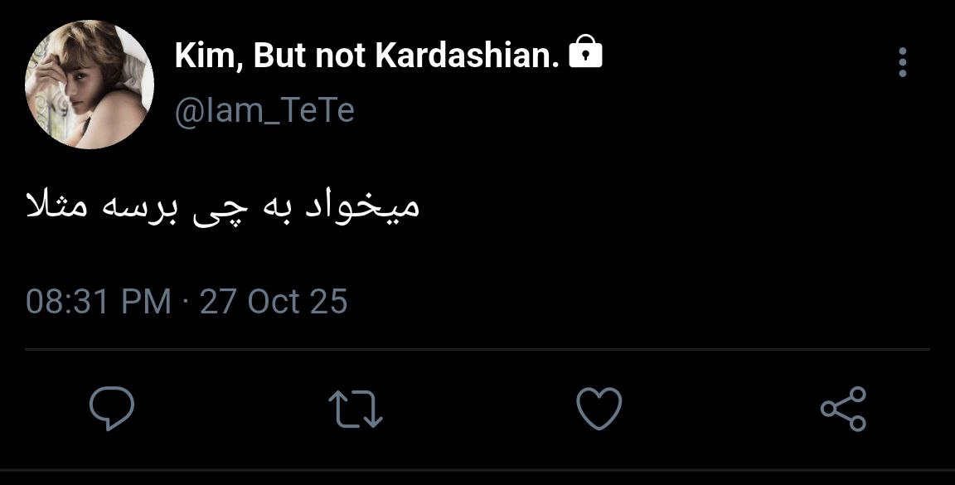Share the tweet using the share icon
This screenshot has width=955, height=485.
tap(843, 410)
